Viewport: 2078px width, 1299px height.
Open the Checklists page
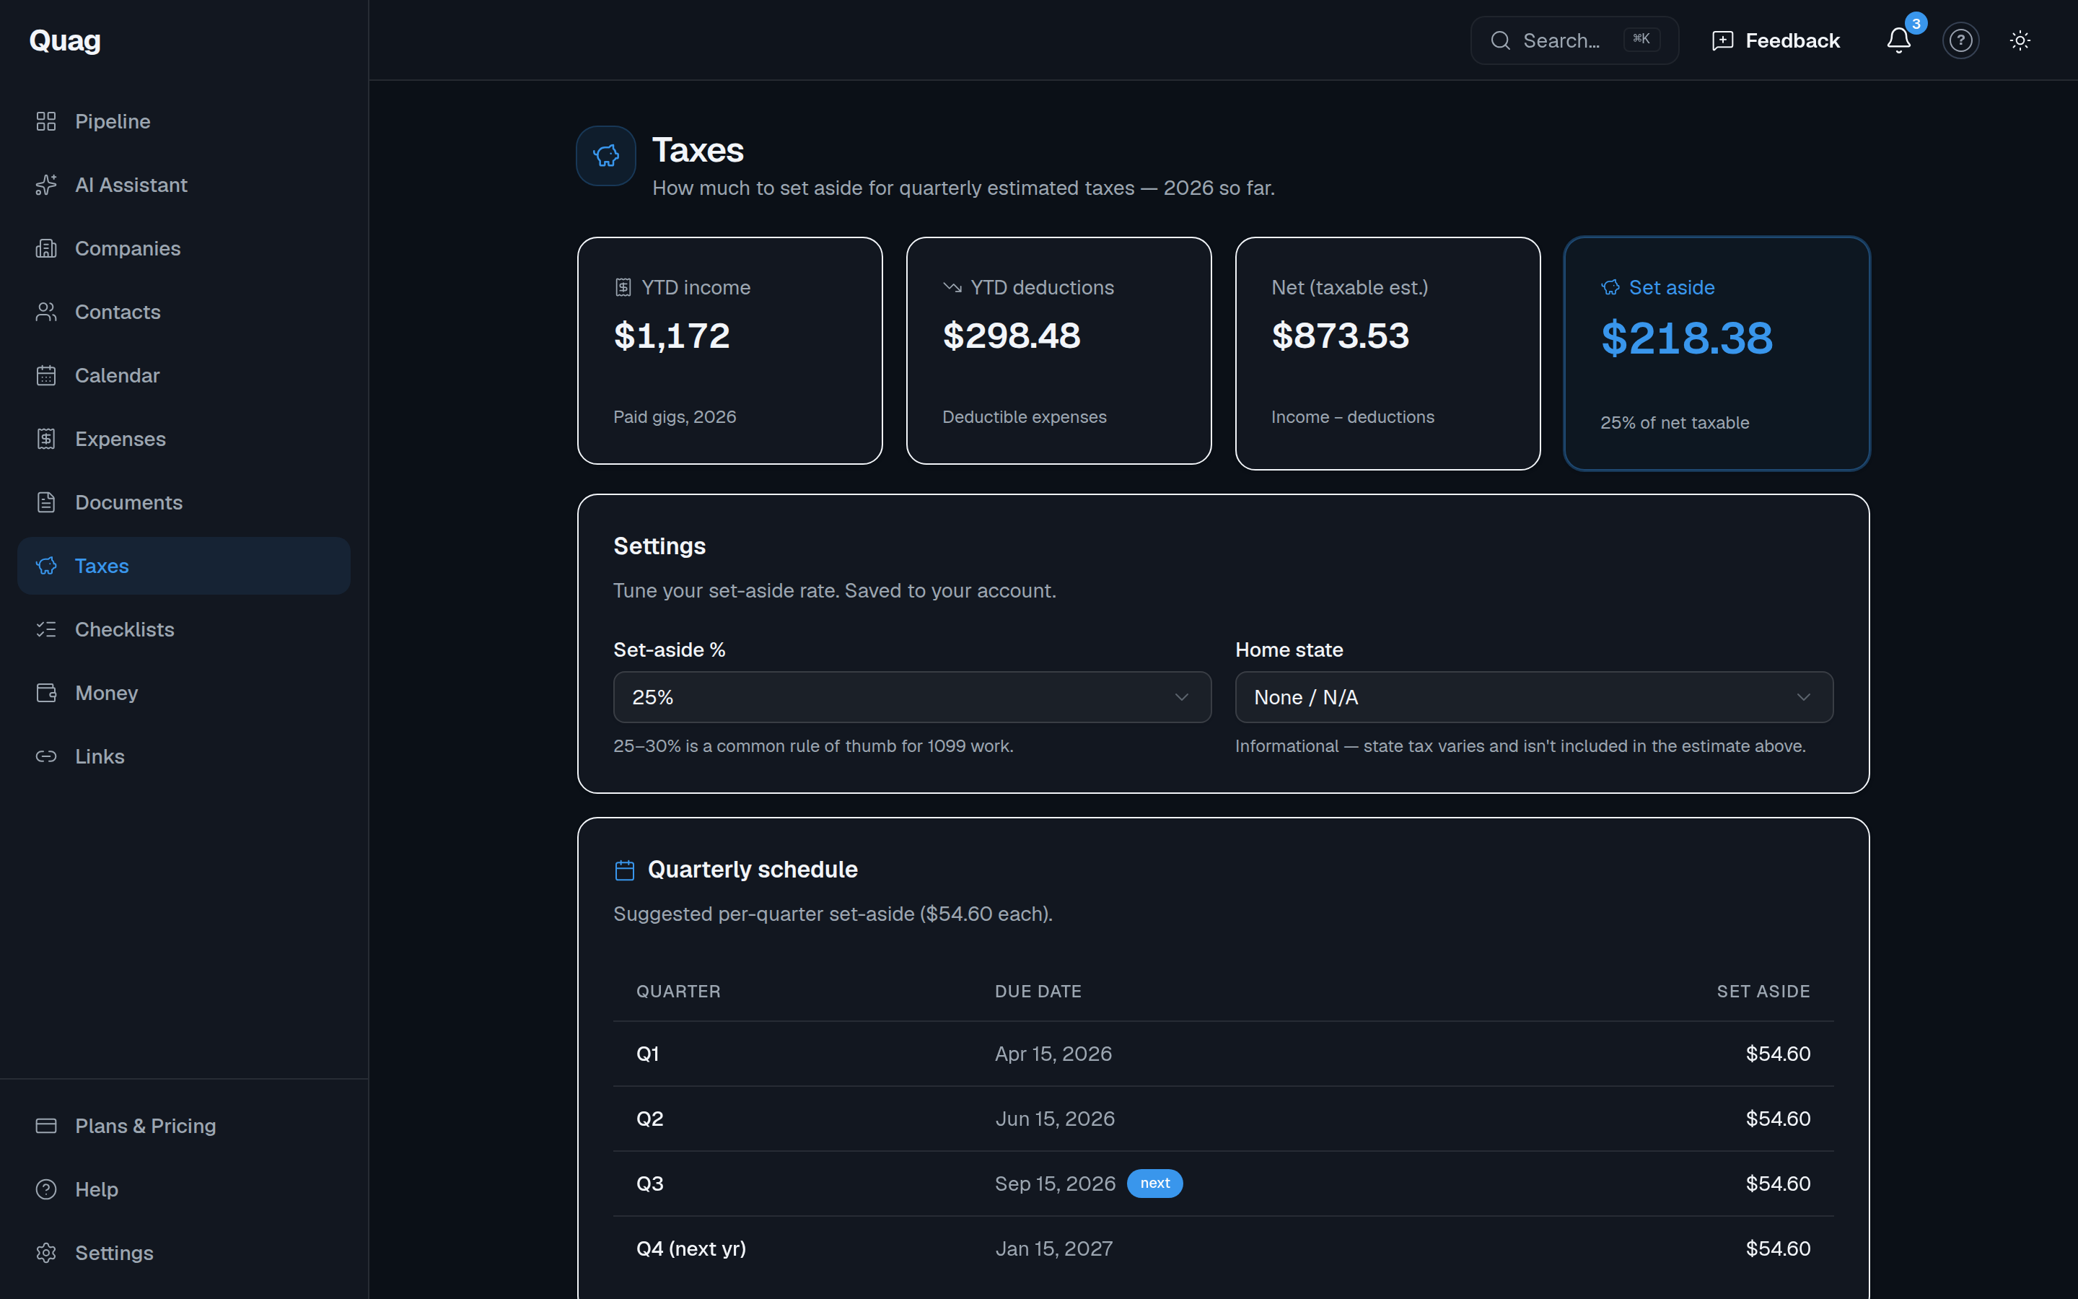point(184,630)
